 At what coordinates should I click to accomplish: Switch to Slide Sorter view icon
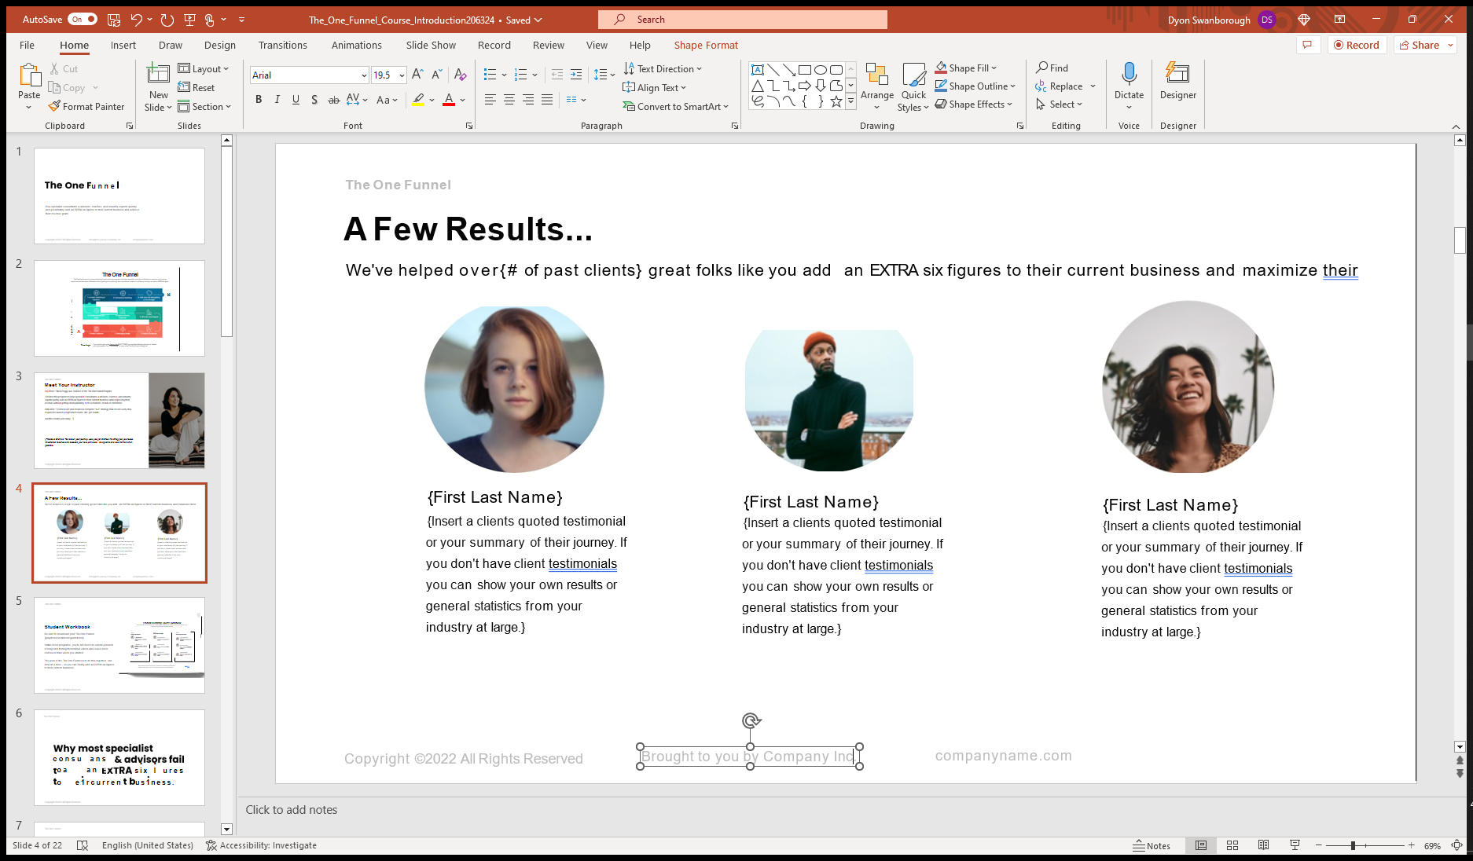1232,845
